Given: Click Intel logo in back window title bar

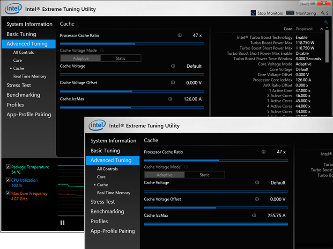Looking at the screenshot, I should [x=13, y=9].
